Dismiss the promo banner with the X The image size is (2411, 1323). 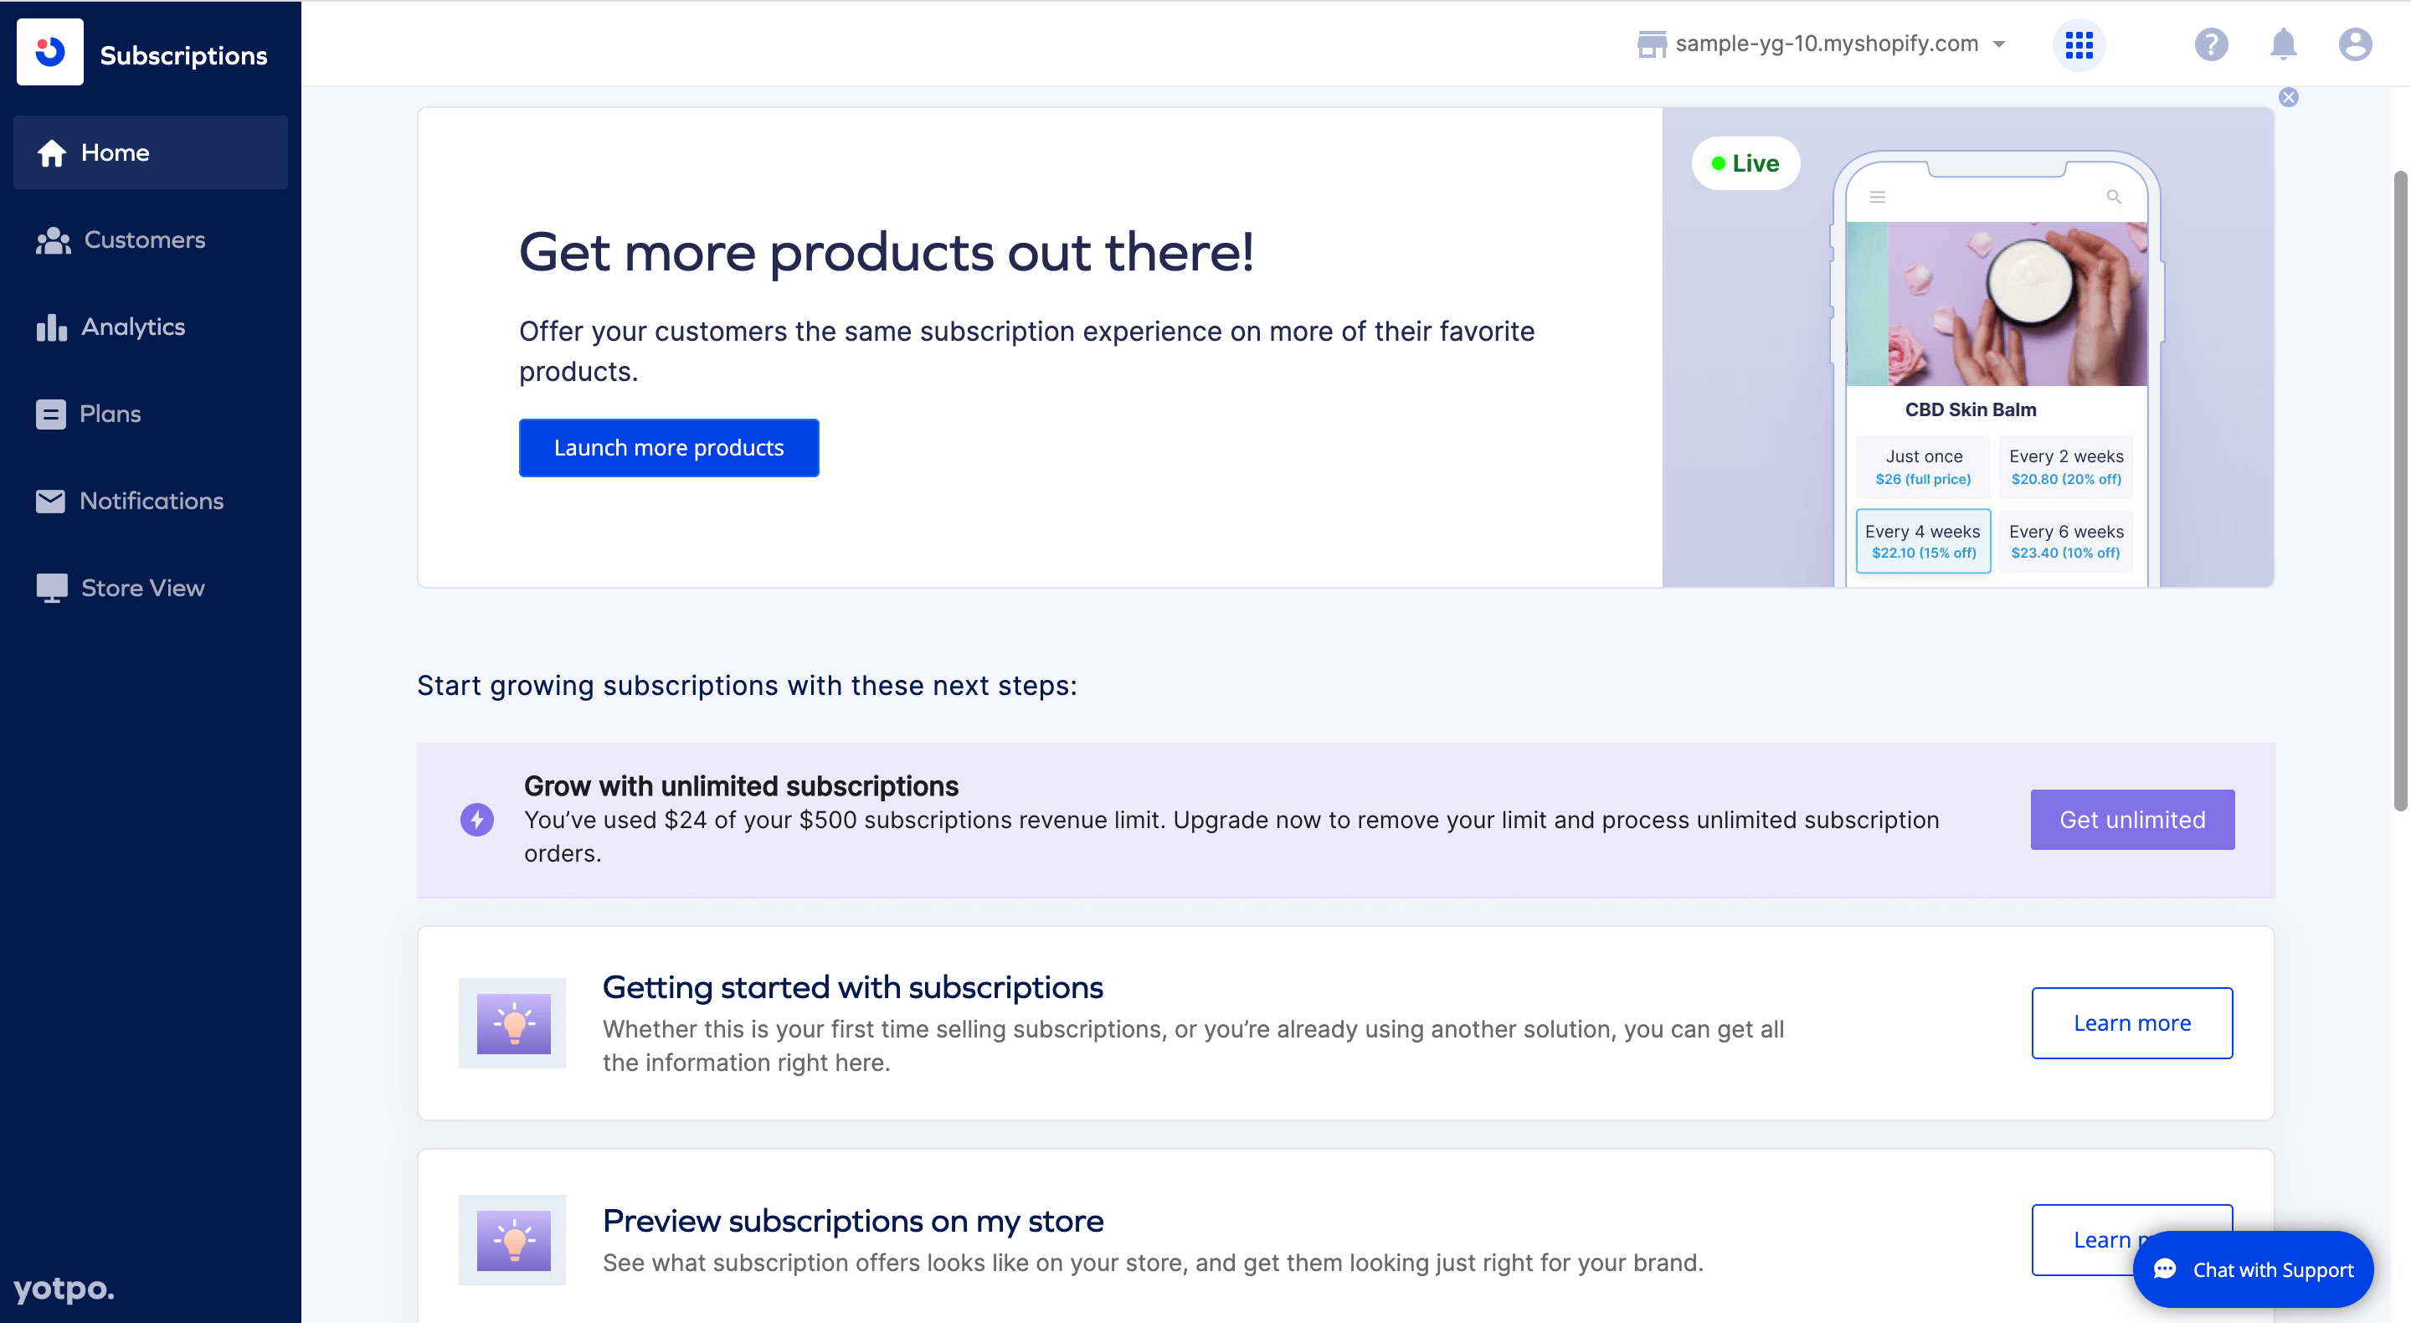(2289, 96)
